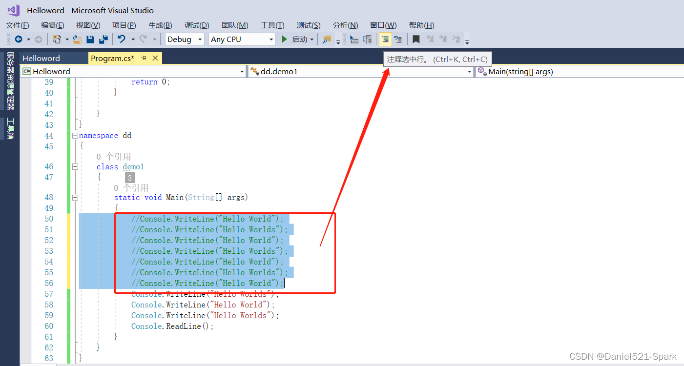Open the 团队(M) menu
The width and height of the screenshot is (684, 366).
pyautogui.click(x=235, y=25)
